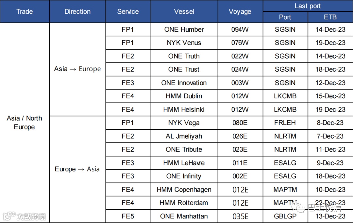Click the bottom-left watermark logo icon
This screenshot has width=353, height=223.
click(9, 216)
